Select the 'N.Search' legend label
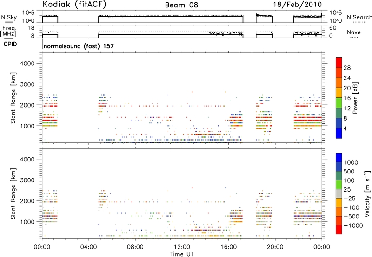The height and width of the screenshot is (257, 372). (x=359, y=17)
